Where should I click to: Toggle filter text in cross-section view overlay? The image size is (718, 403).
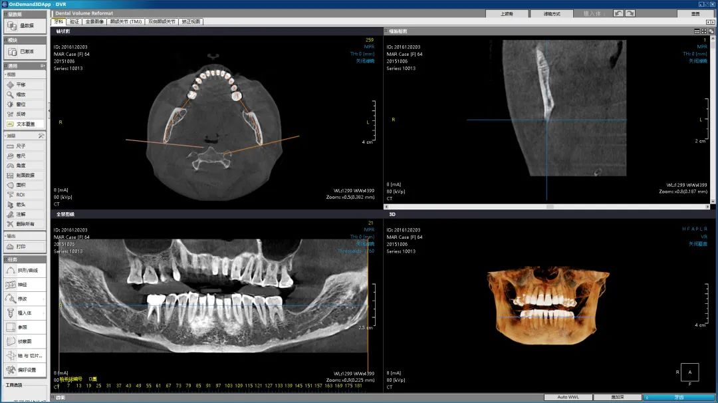(698, 61)
